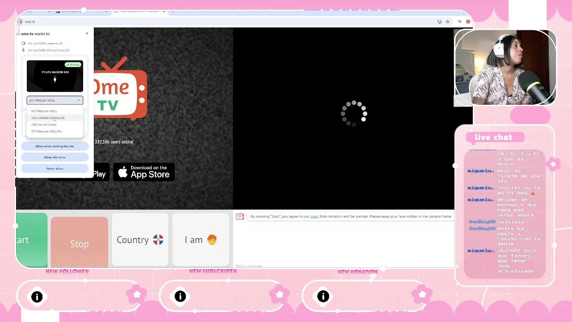Image resolution: width=572 pixels, height=322 pixels.
Task: Open the I am gender selector
Action: click(201, 240)
